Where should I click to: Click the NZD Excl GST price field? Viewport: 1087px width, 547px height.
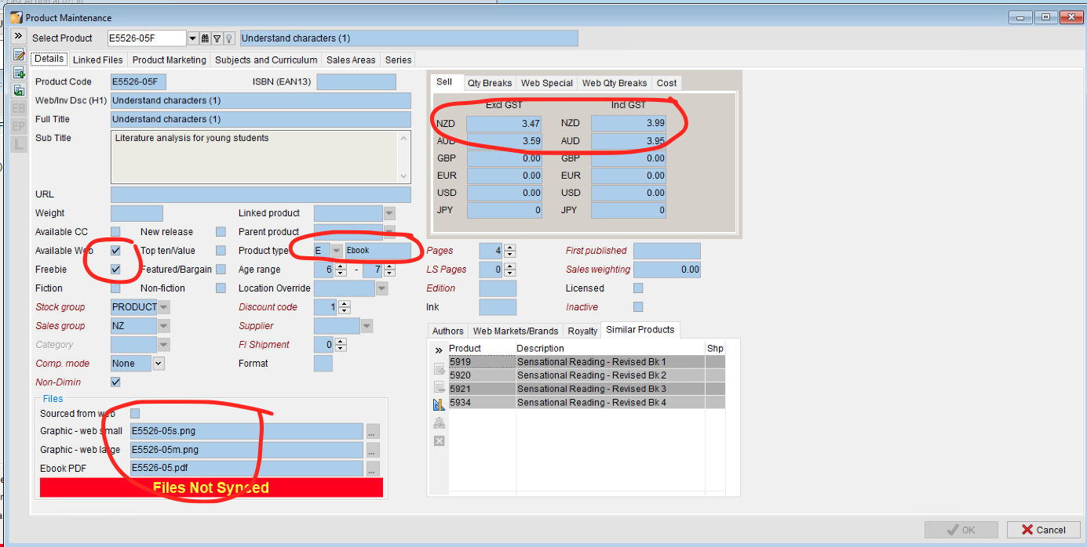coord(504,124)
